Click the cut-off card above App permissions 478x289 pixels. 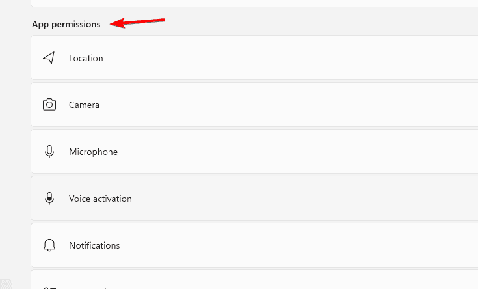[x=260, y=3]
